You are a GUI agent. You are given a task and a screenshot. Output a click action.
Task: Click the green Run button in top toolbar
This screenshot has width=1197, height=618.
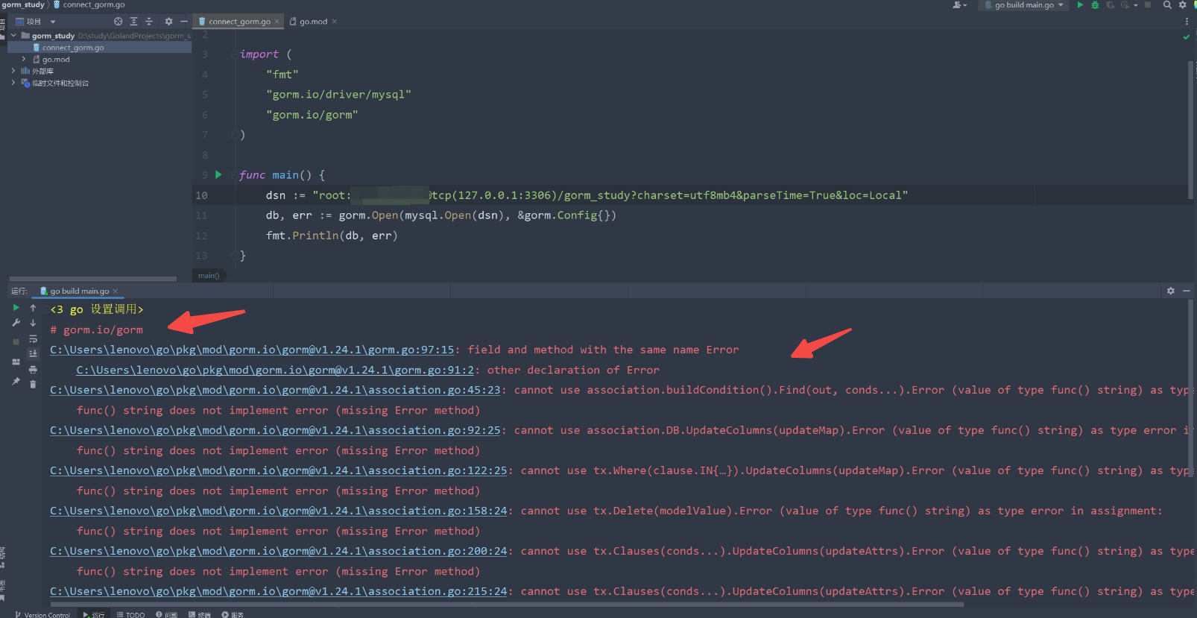pyautogui.click(x=1080, y=5)
